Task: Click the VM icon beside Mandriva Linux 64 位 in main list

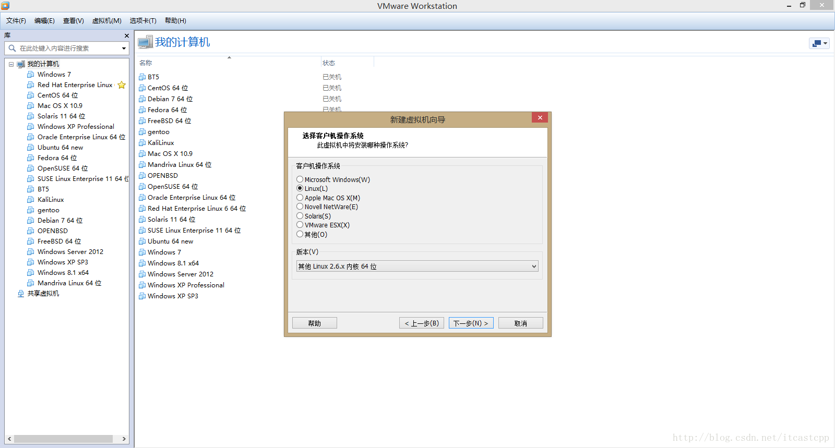Action: [x=142, y=165]
